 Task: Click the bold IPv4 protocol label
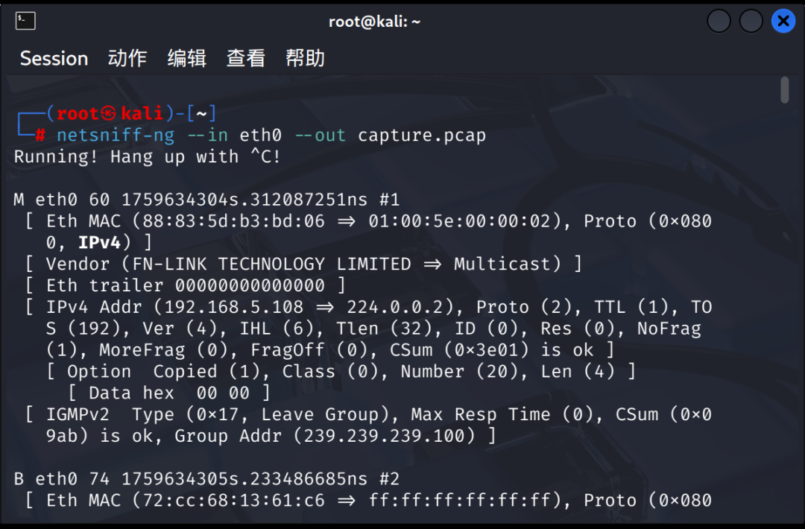[100, 243]
